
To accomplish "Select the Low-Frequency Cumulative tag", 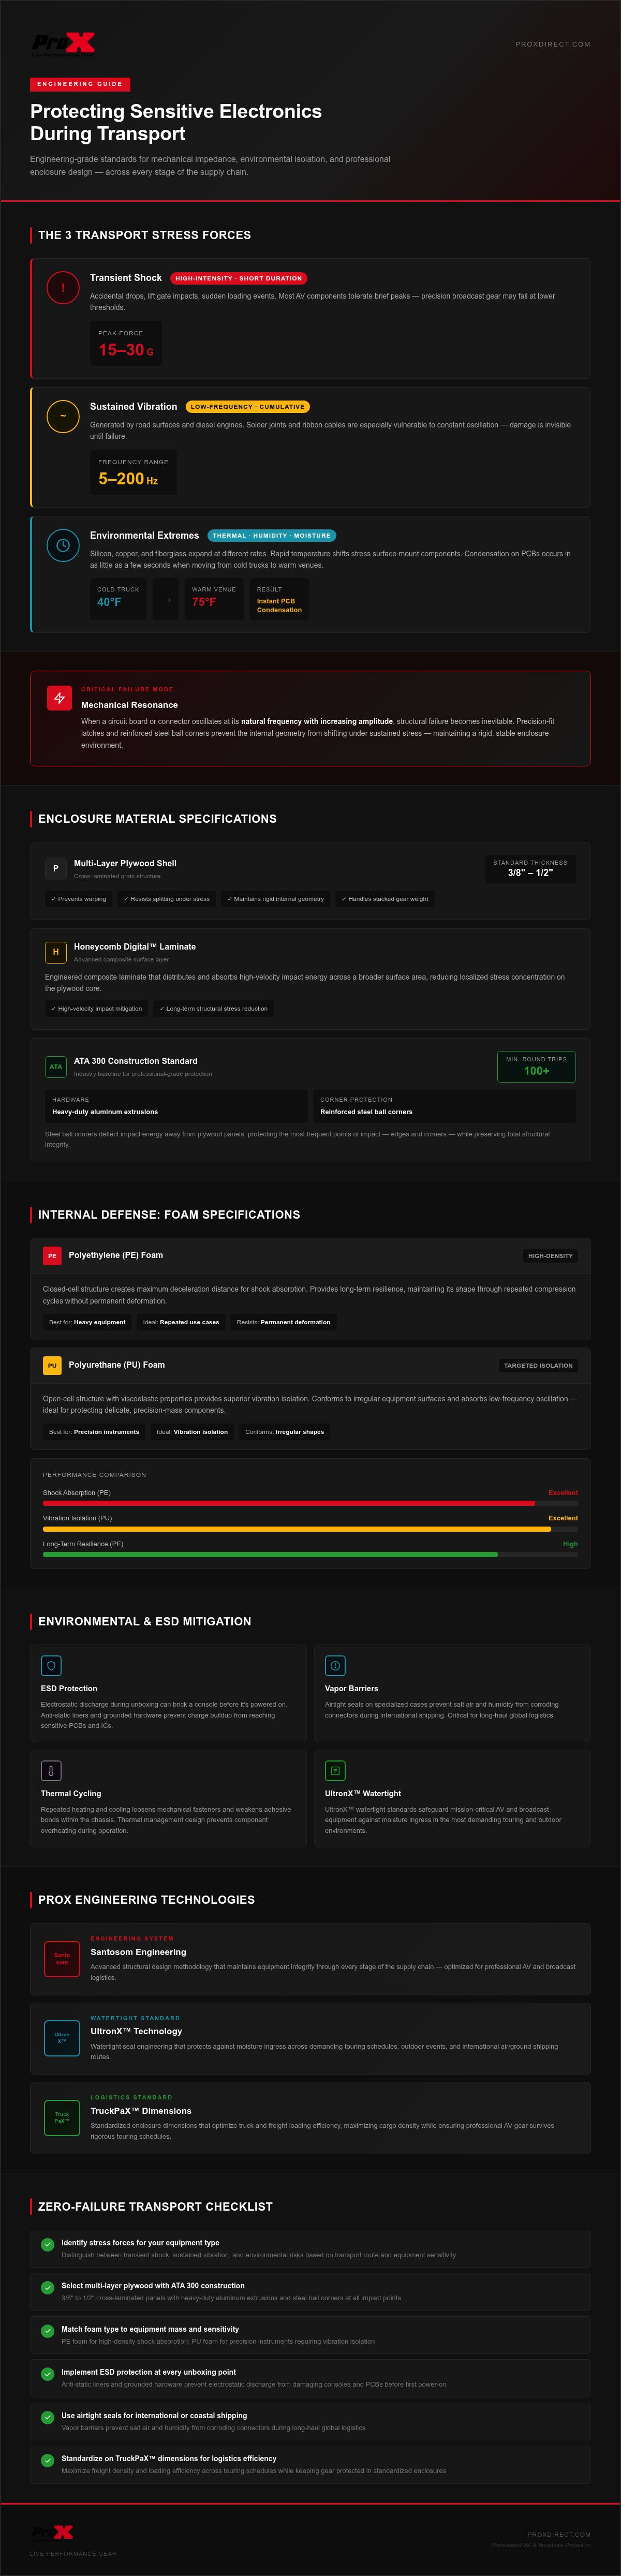I will coord(247,407).
